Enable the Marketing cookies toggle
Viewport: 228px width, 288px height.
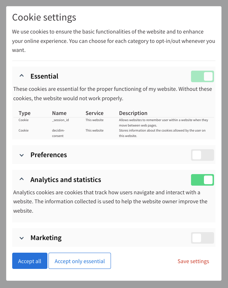pos(203,238)
